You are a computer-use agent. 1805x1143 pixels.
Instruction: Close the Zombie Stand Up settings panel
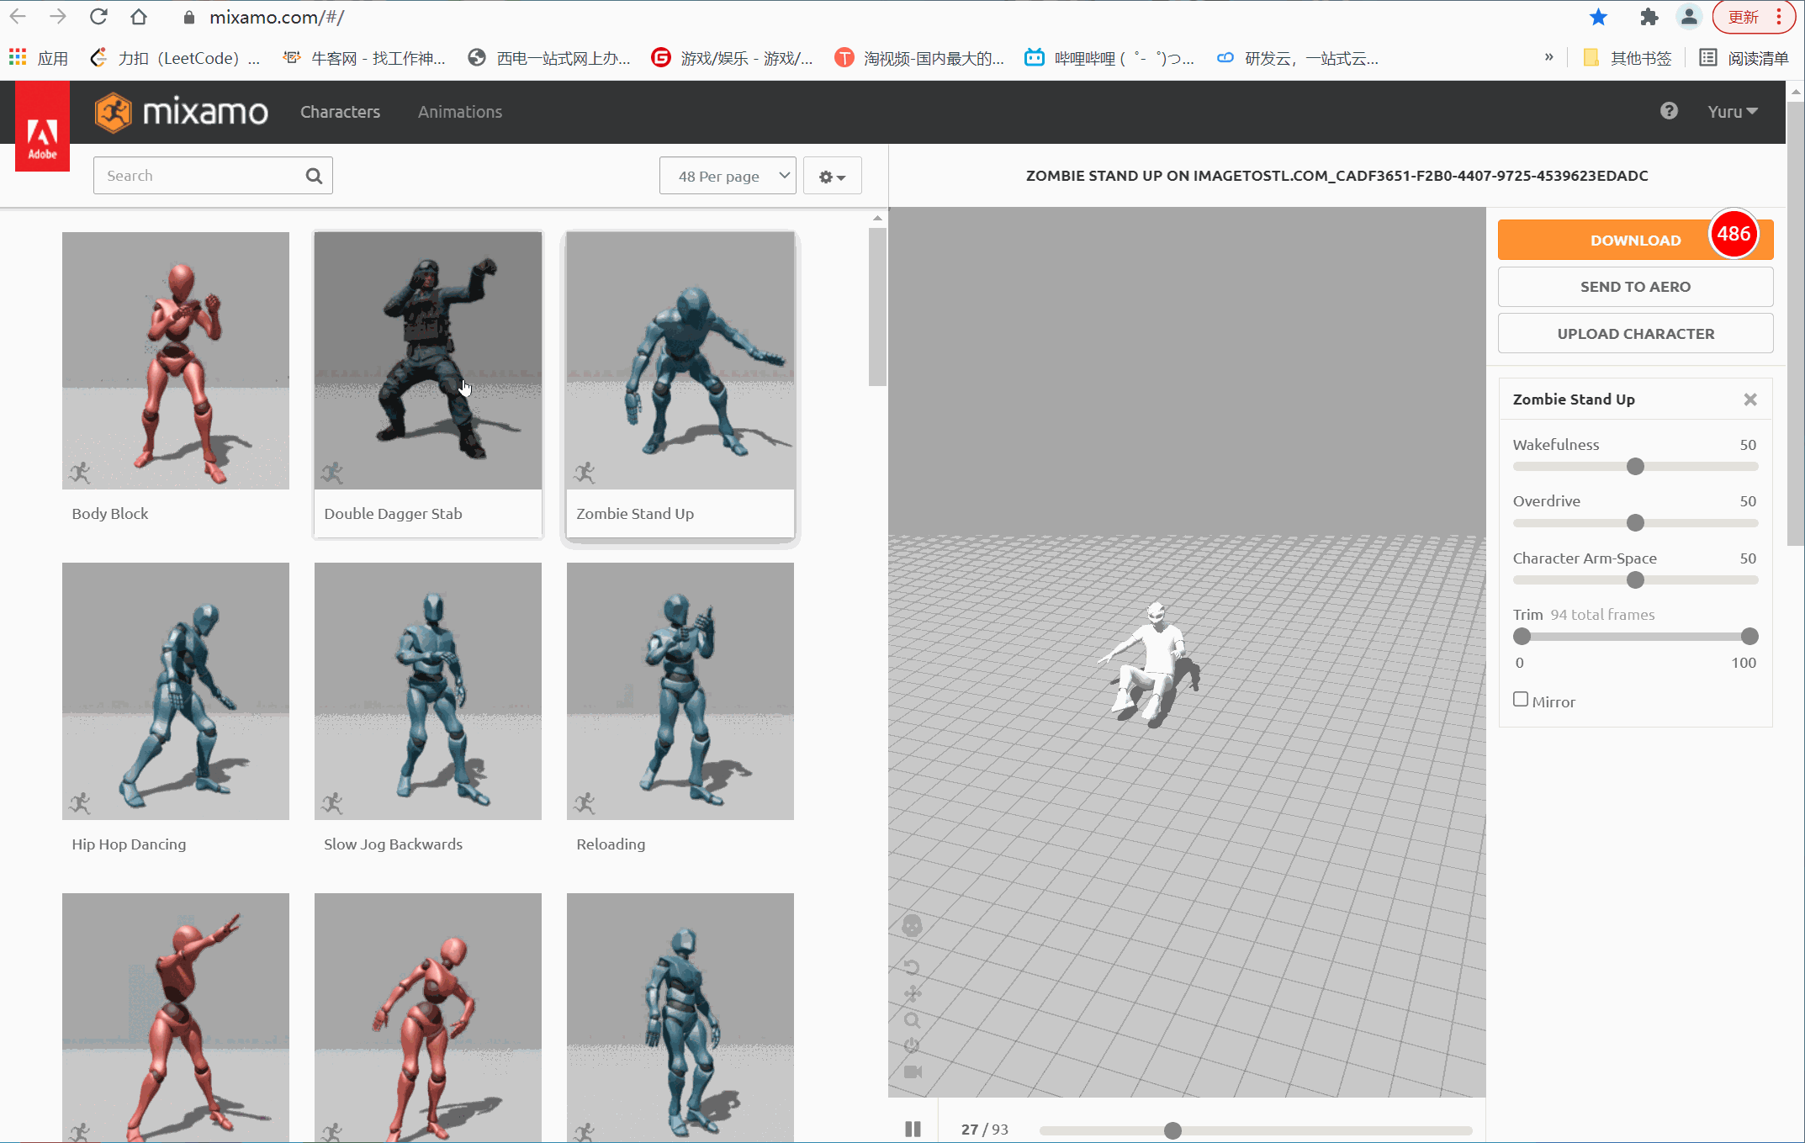pyautogui.click(x=1750, y=400)
